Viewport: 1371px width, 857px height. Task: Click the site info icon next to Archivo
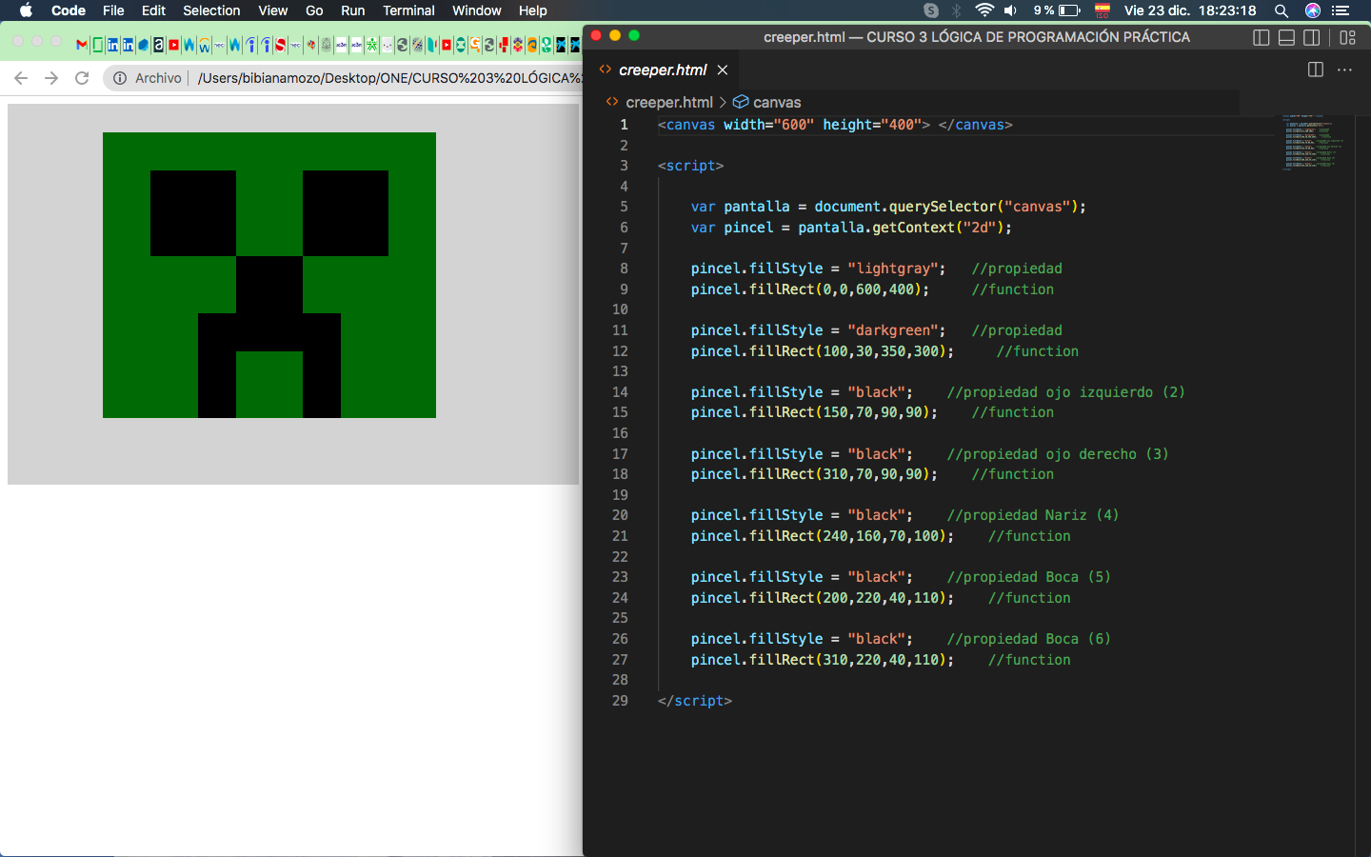coord(120,78)
